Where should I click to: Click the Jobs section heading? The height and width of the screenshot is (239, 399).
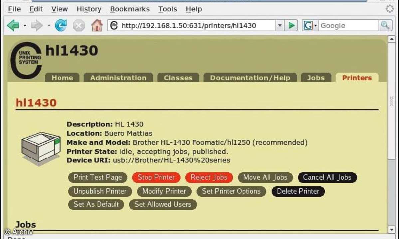pos(25,224)
